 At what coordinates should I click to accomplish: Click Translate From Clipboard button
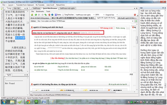(25, 5)
